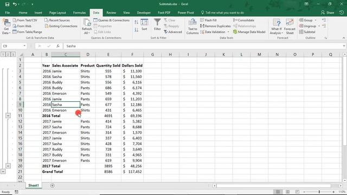Select column D header
This screenshot has height=195, width=347.
[88, 54]
